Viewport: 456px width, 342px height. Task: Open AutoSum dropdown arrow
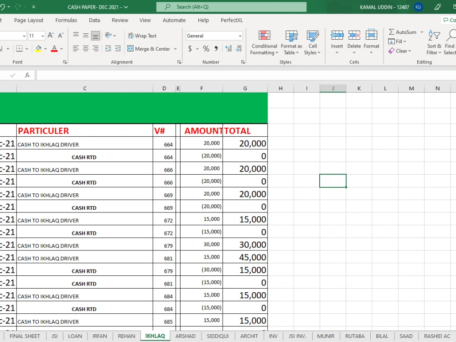[422, 32]
